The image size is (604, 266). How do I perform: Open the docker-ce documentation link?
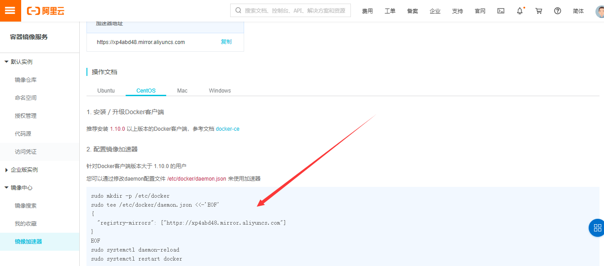point(227,129)
